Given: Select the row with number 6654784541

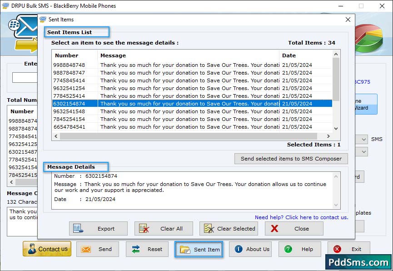Looking at the screenshot, I should point(192,127).
